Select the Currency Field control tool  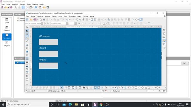(x=27, y=76)
